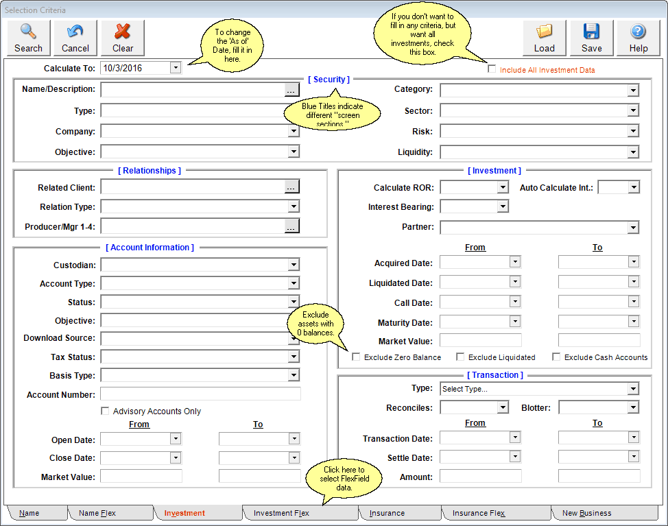Click the Load folder icon
Viewport: 668px width, 526px height.
pyautogui.click(x=544, y=30)
